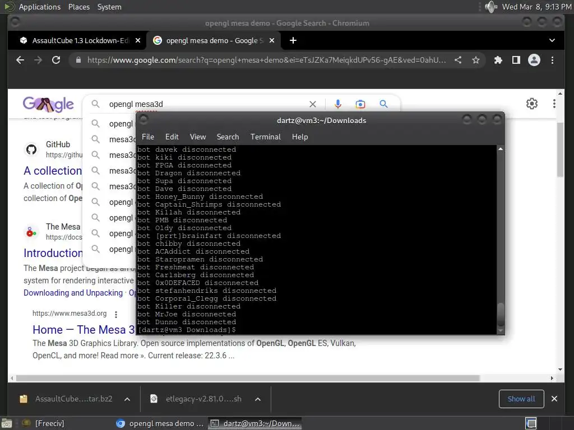
Task: Click the page vertical scrollbar thumb
Action: pyautogui.click(x=560, y=150)
